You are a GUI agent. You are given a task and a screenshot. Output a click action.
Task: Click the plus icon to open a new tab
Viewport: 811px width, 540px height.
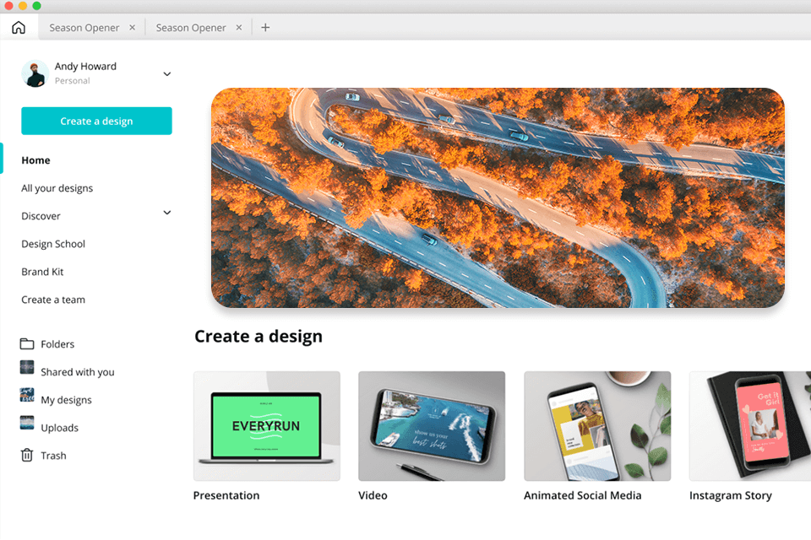pyautogui.click(x=264, y=27)
